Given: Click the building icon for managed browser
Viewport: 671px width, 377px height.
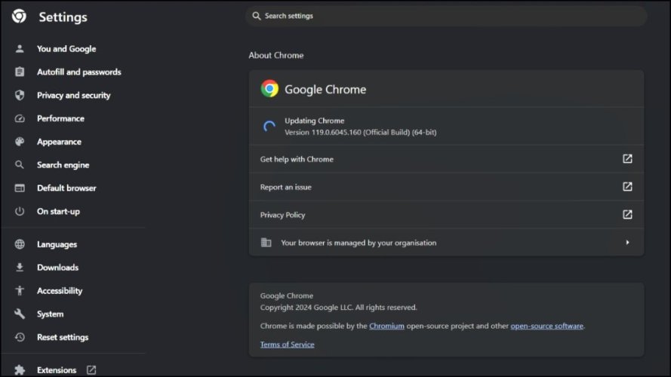Looking at the screenshot, I should tap(266, 242).
